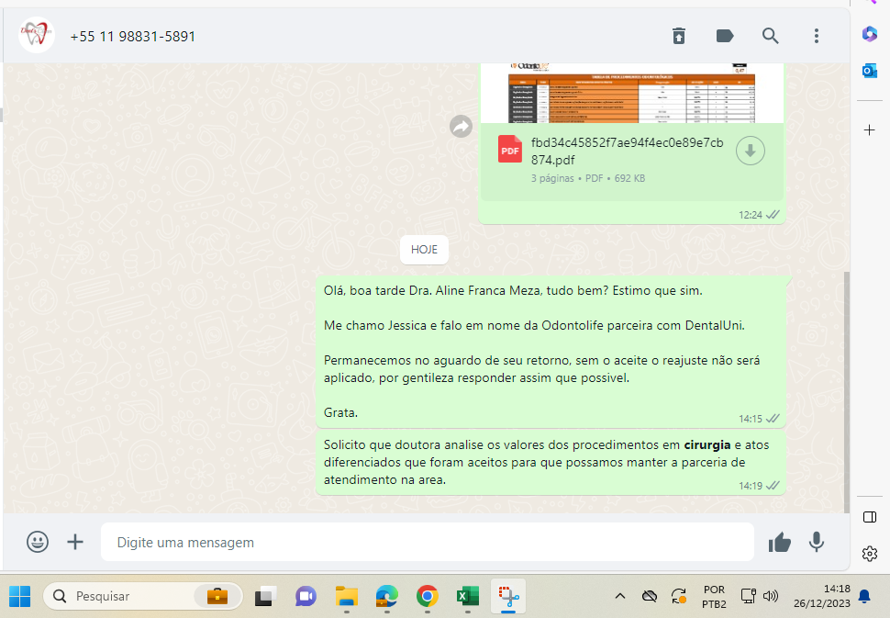Focus the Digite uma mensagem field
The image size is (890, 618).
pos(428,542)
